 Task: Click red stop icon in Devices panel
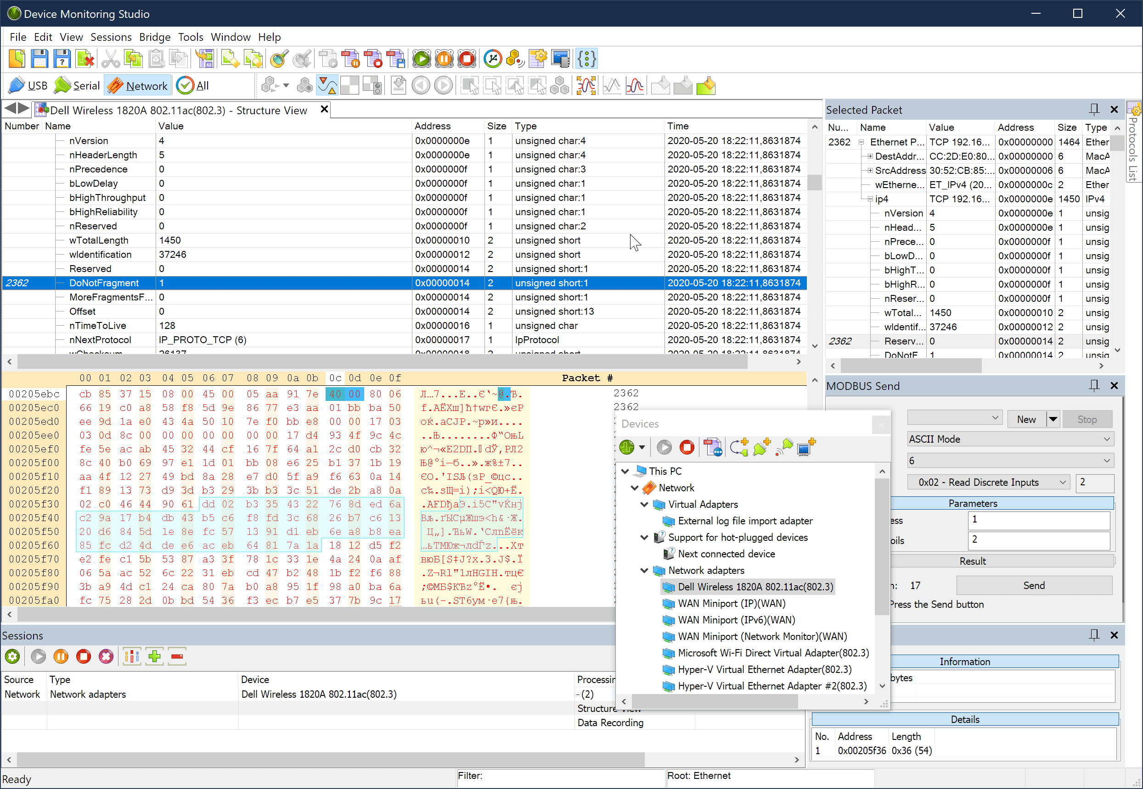[687, 447]
